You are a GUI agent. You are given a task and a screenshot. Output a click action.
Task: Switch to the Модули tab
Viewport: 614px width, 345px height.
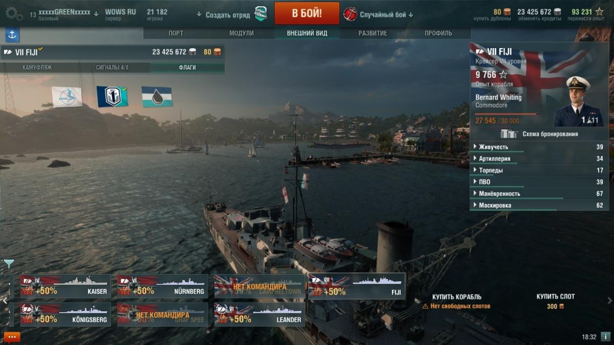click(x=242, y=33)
